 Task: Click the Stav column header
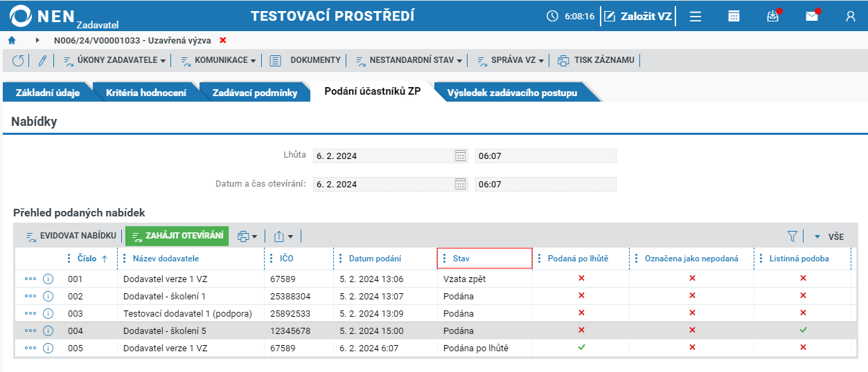[484, 259]
